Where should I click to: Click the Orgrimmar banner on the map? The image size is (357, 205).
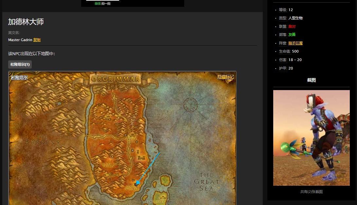(x=116, y=79)
